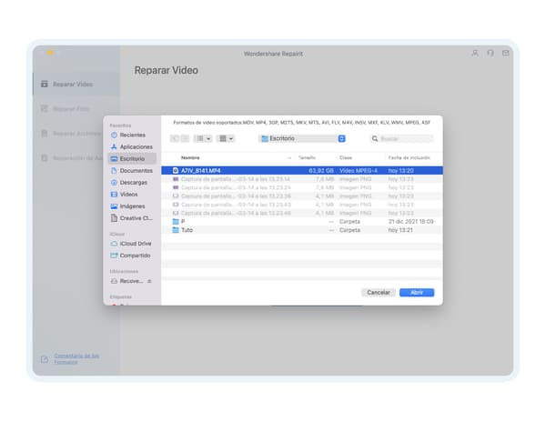
Task: Click the Captura de pantalla 13.23.14 row
Action: (x=302, y=179)
